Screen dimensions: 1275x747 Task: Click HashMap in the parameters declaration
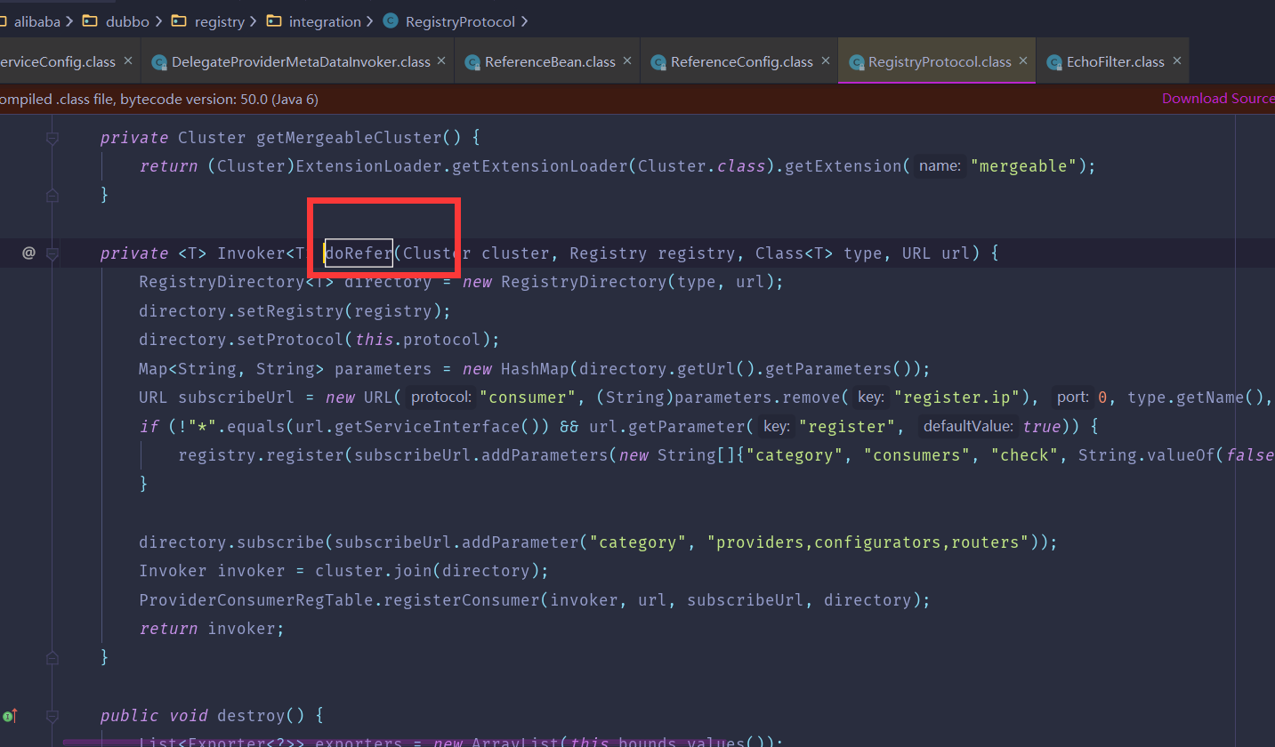point(535,369)
